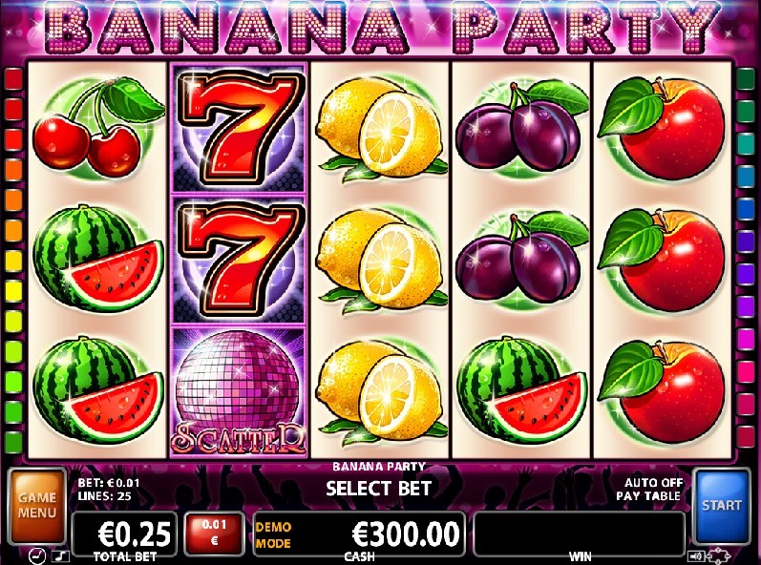Change the red 0.01 € coin value
Screen dimensions: 761x565
click(x=214, y=533)
